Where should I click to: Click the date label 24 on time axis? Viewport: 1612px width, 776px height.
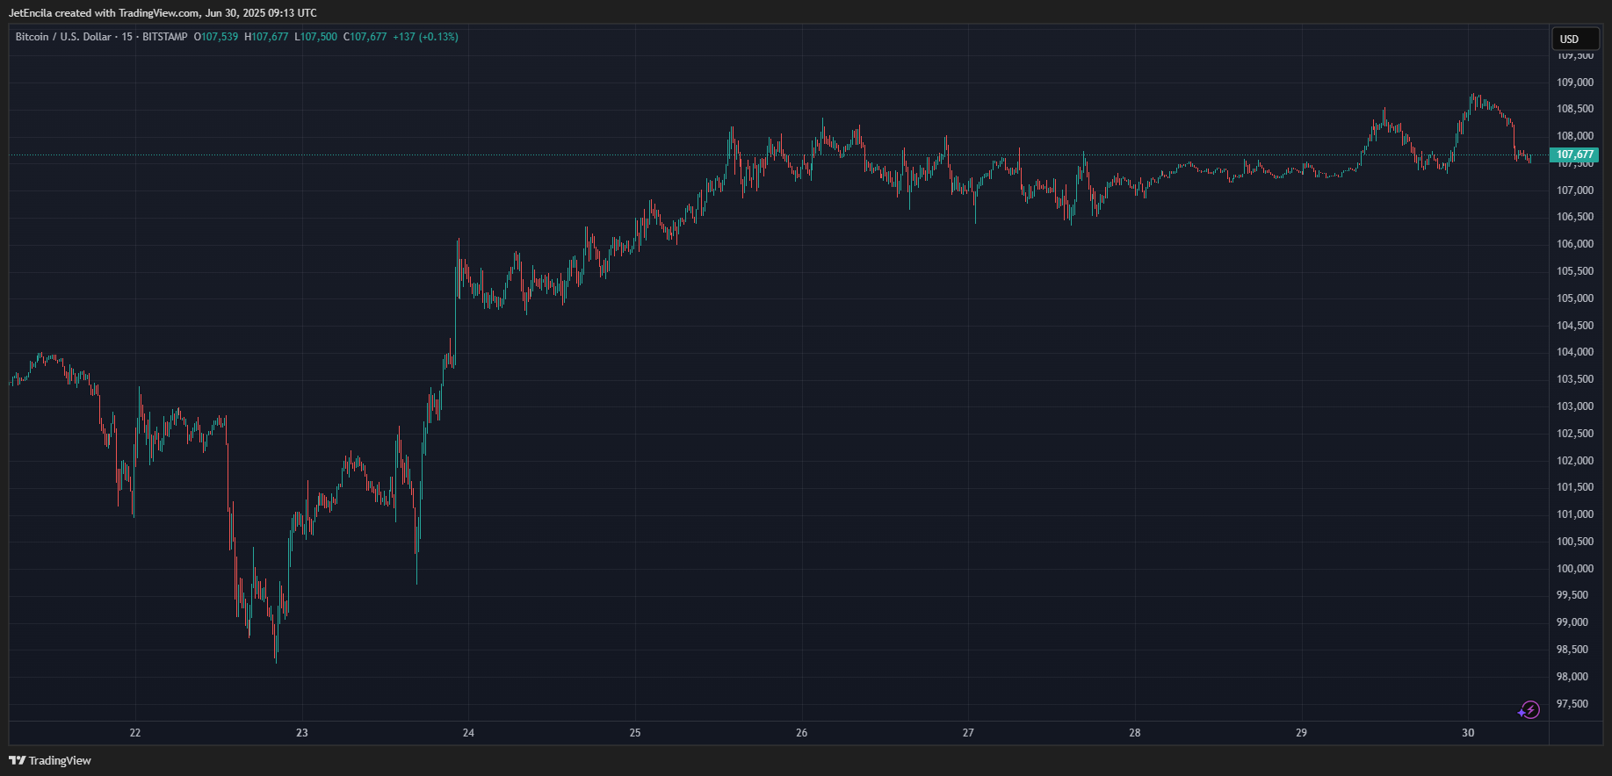468,733
